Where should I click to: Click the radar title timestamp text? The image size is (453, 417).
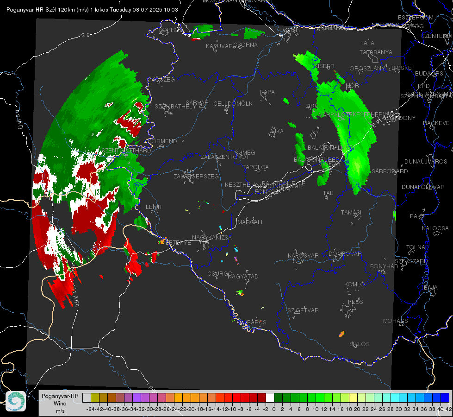(x=92, y=10)
